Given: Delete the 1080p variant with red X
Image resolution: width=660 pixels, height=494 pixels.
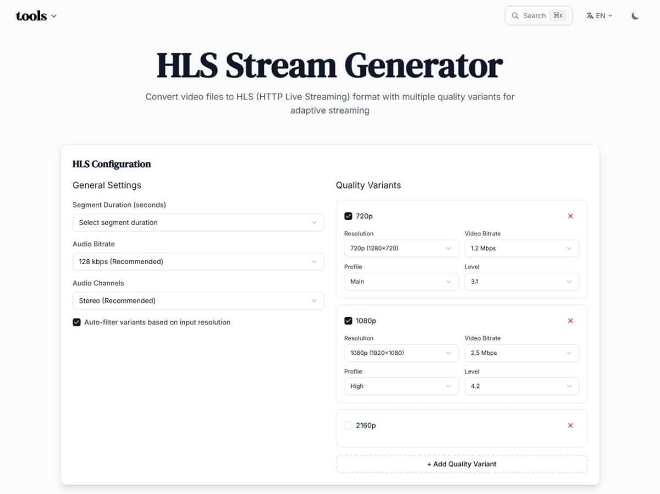Looking at the screenshot, I should coord(570,321).
